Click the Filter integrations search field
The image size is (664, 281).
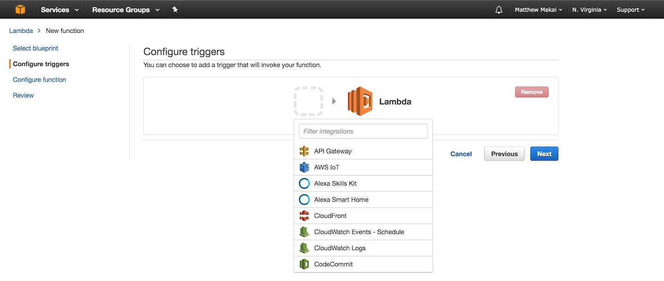point(363,131)
